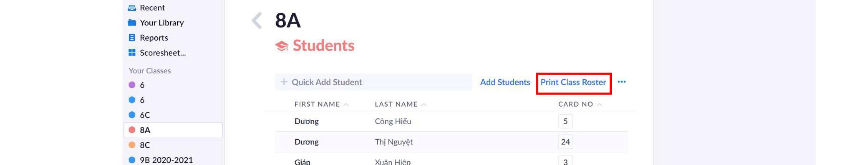
Task: Click the purple dot for class 6
Action: (x=132, y=85)
